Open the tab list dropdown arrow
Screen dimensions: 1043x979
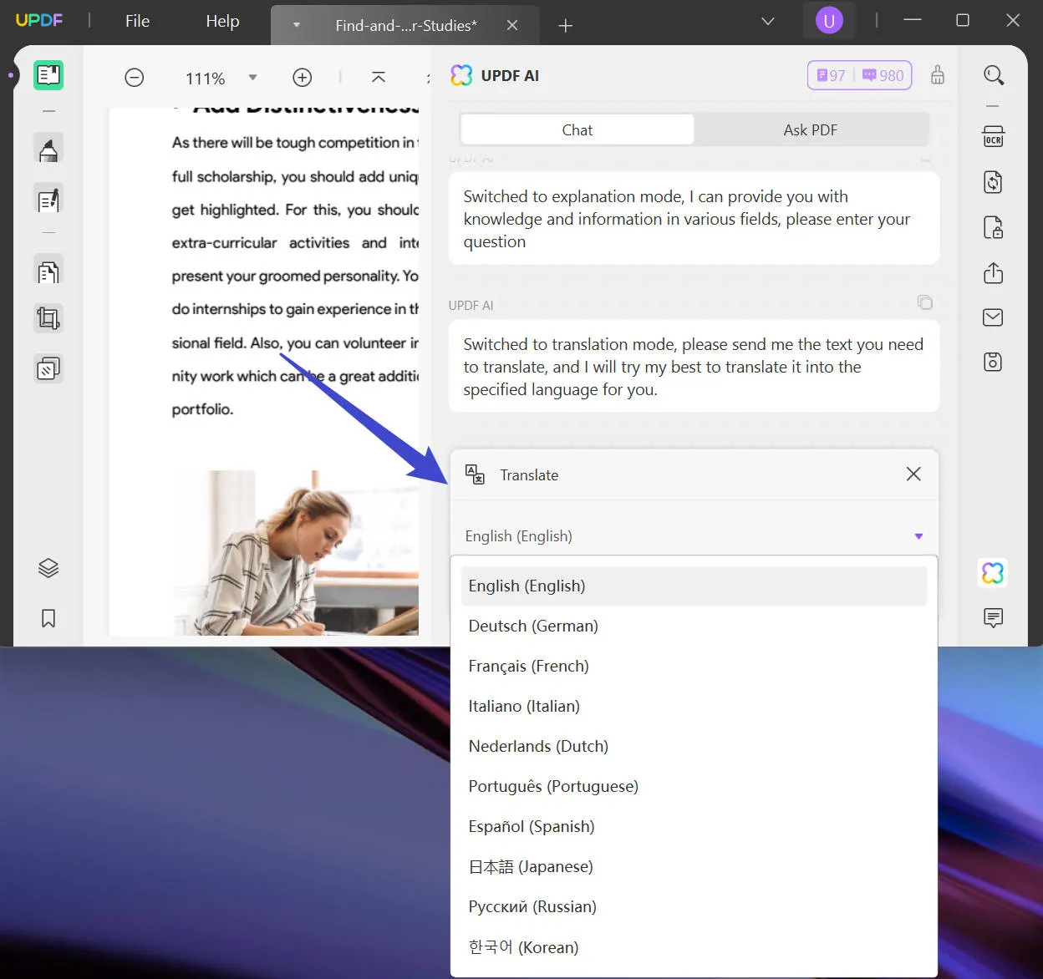coord(296,25)
